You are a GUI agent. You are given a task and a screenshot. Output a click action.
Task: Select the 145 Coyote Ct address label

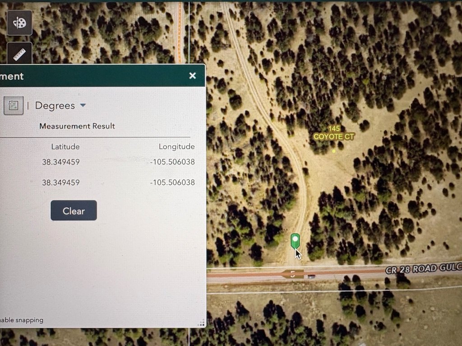pos(334,133)
